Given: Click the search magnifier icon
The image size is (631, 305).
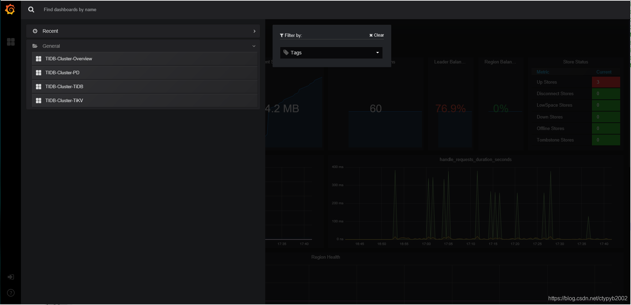Looking at the screenshot, I should (x=31, y=10).
